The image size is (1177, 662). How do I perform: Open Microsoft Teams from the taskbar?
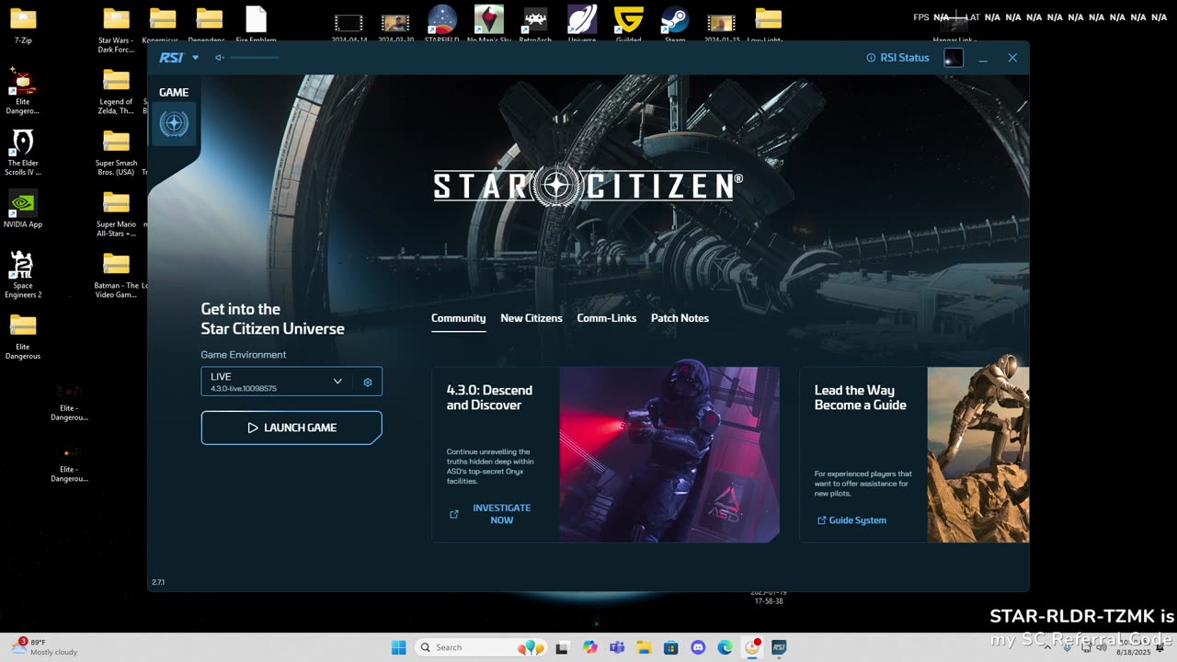[x=617, y=647]
